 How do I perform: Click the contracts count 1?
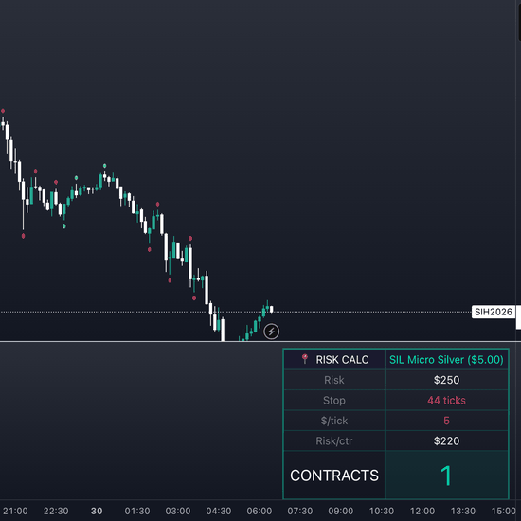(x=446, y=476)
